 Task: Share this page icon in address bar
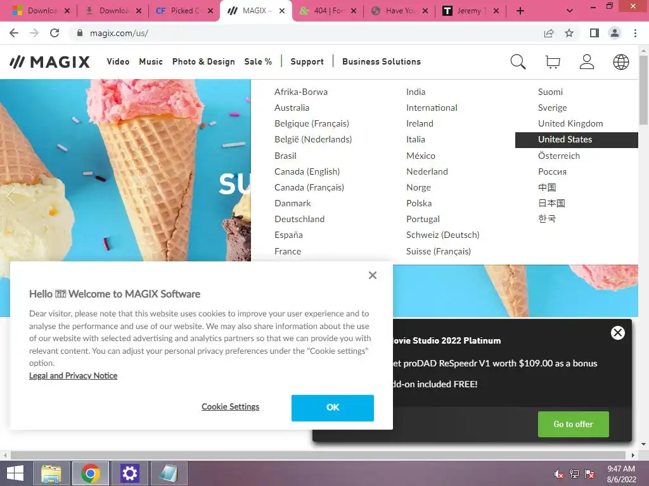tap(549, 33)
